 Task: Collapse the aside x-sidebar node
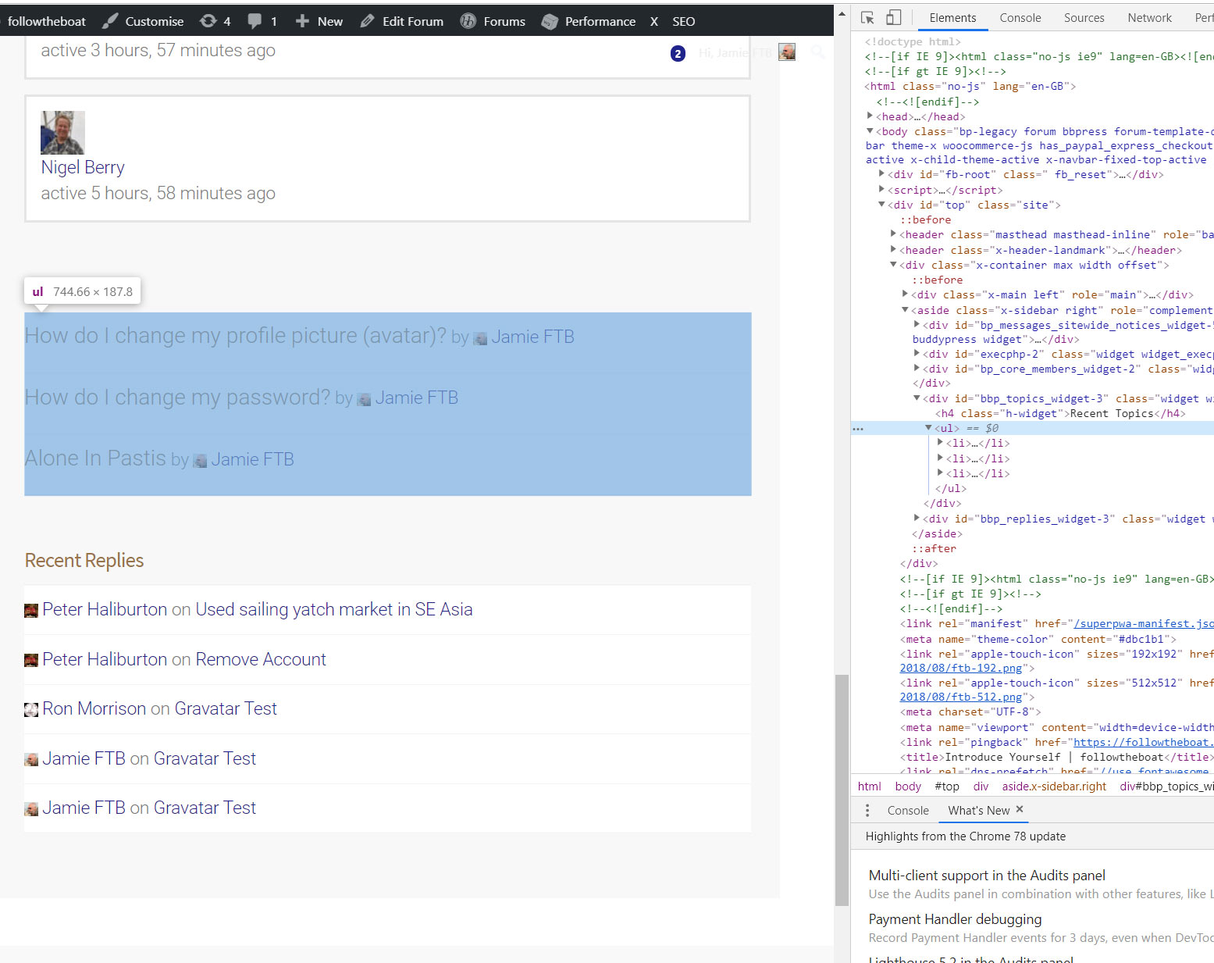(905, 310)
